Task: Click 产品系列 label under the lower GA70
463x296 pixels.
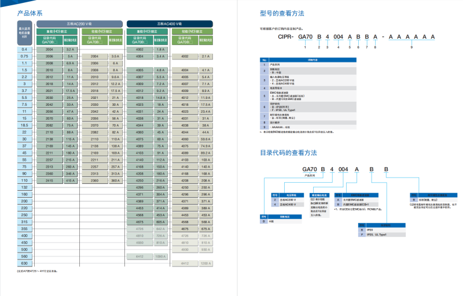Action: 310,175
